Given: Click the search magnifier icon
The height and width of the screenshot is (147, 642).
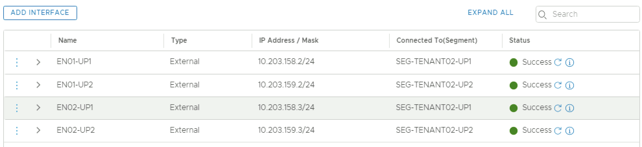Looking at the screenshot, I should 542,15.
